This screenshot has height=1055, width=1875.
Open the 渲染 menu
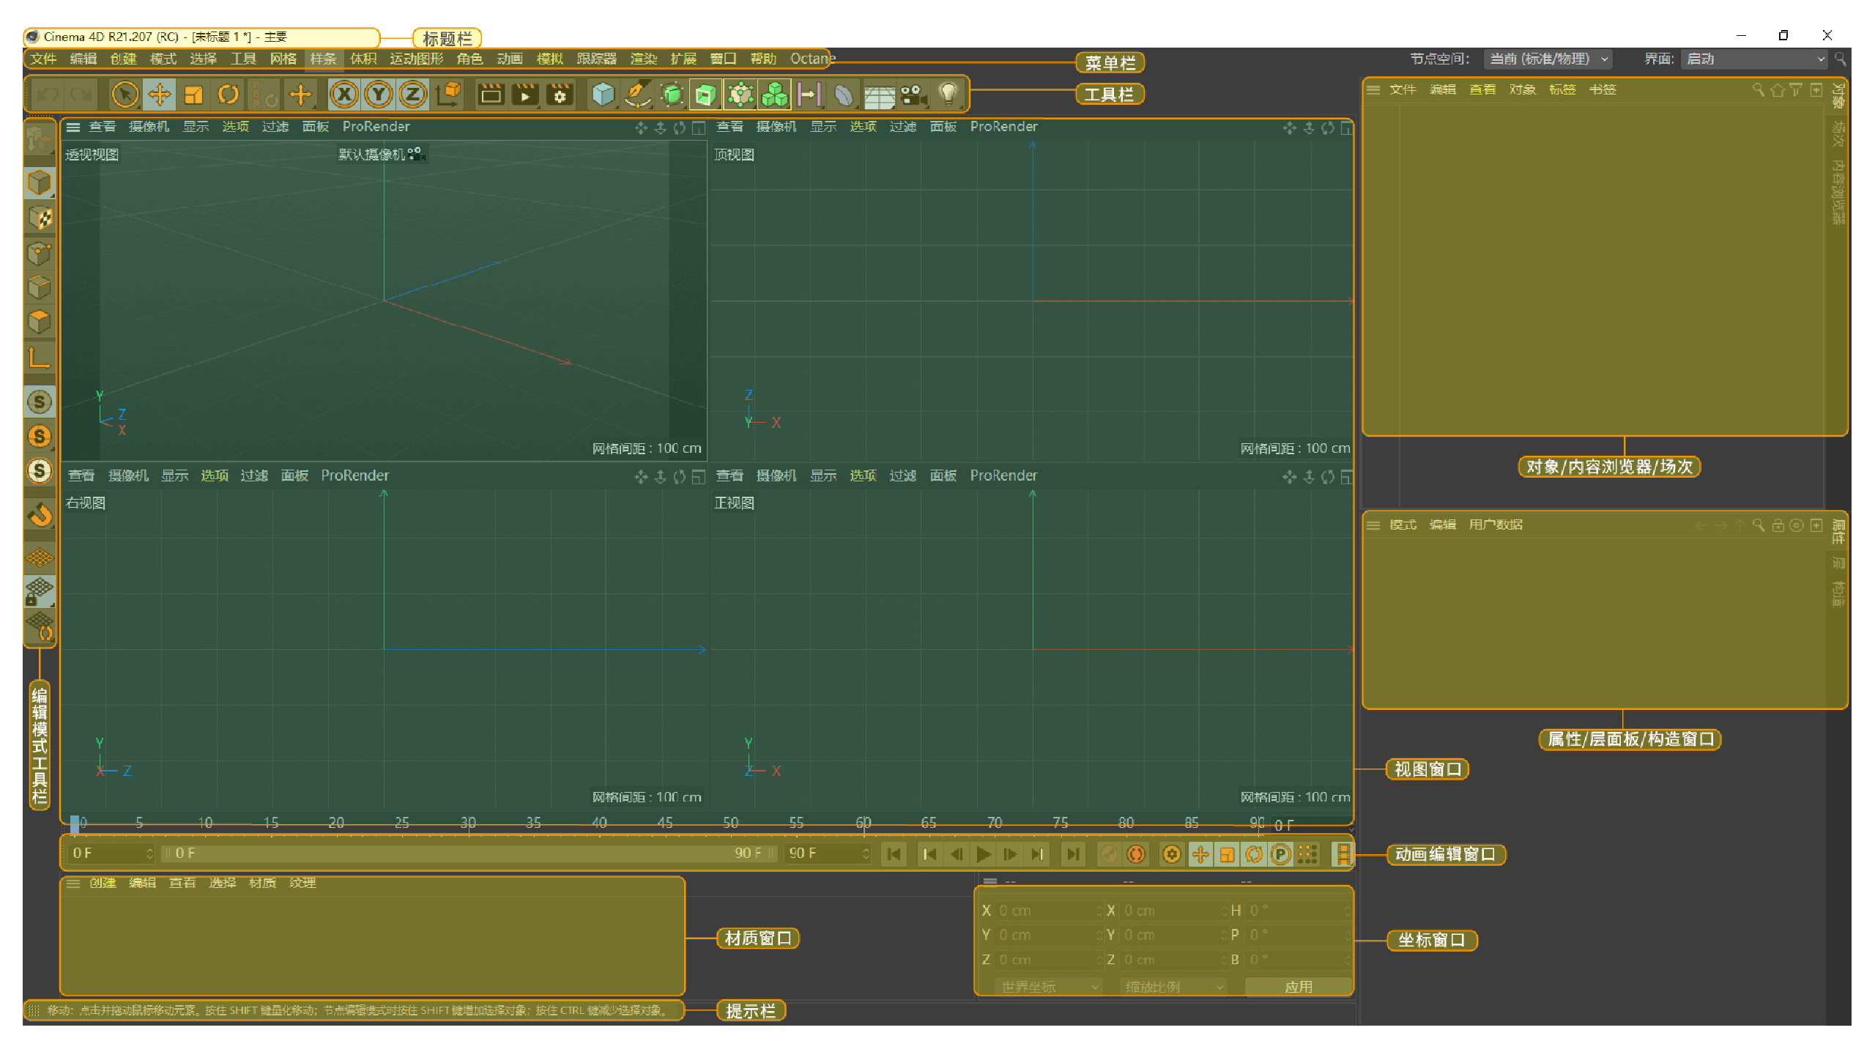point(643,59)
